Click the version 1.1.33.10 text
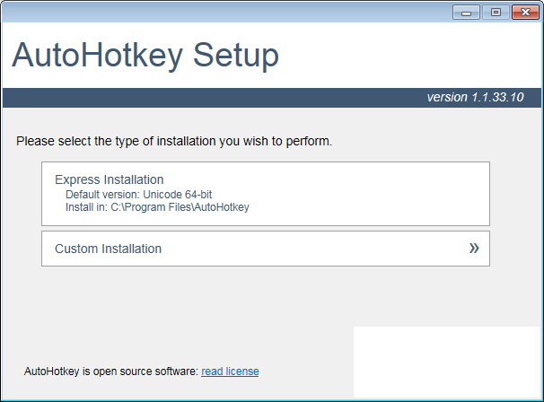 [475, 98]
